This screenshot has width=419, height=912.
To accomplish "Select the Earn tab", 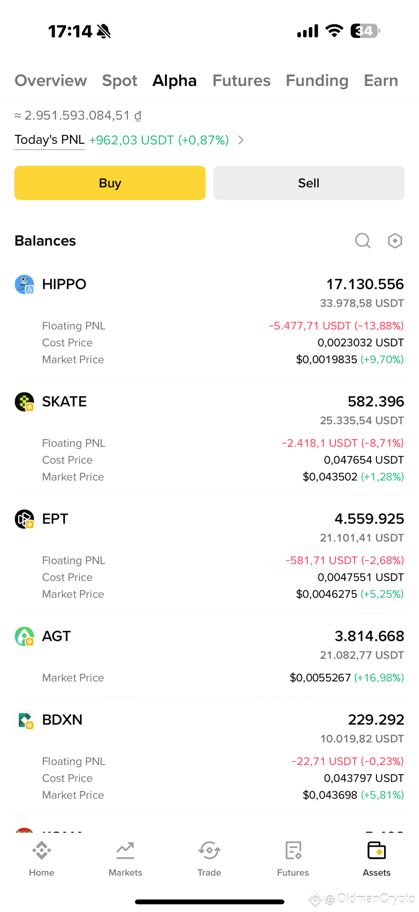I will click(381, 81).
